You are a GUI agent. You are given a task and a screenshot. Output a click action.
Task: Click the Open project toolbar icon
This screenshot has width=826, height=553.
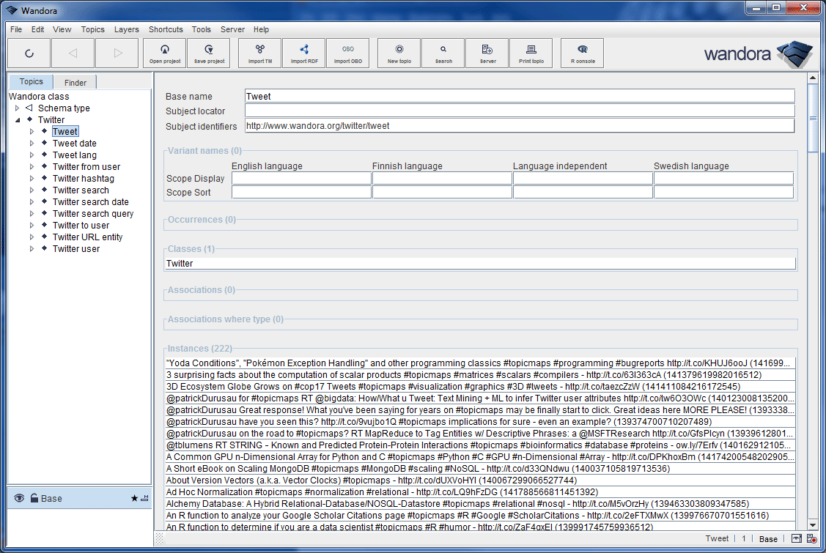coord(165,53)
